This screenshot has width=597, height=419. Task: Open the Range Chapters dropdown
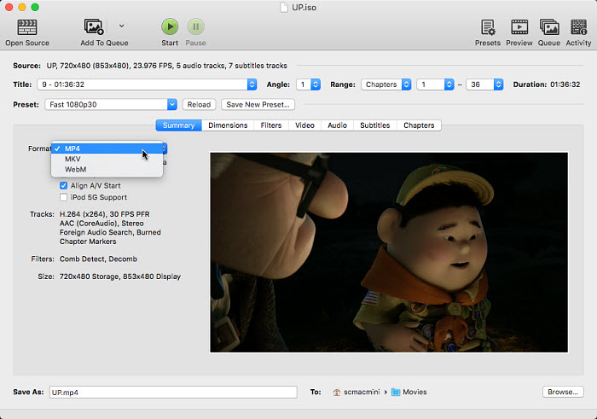pos(386,84)
